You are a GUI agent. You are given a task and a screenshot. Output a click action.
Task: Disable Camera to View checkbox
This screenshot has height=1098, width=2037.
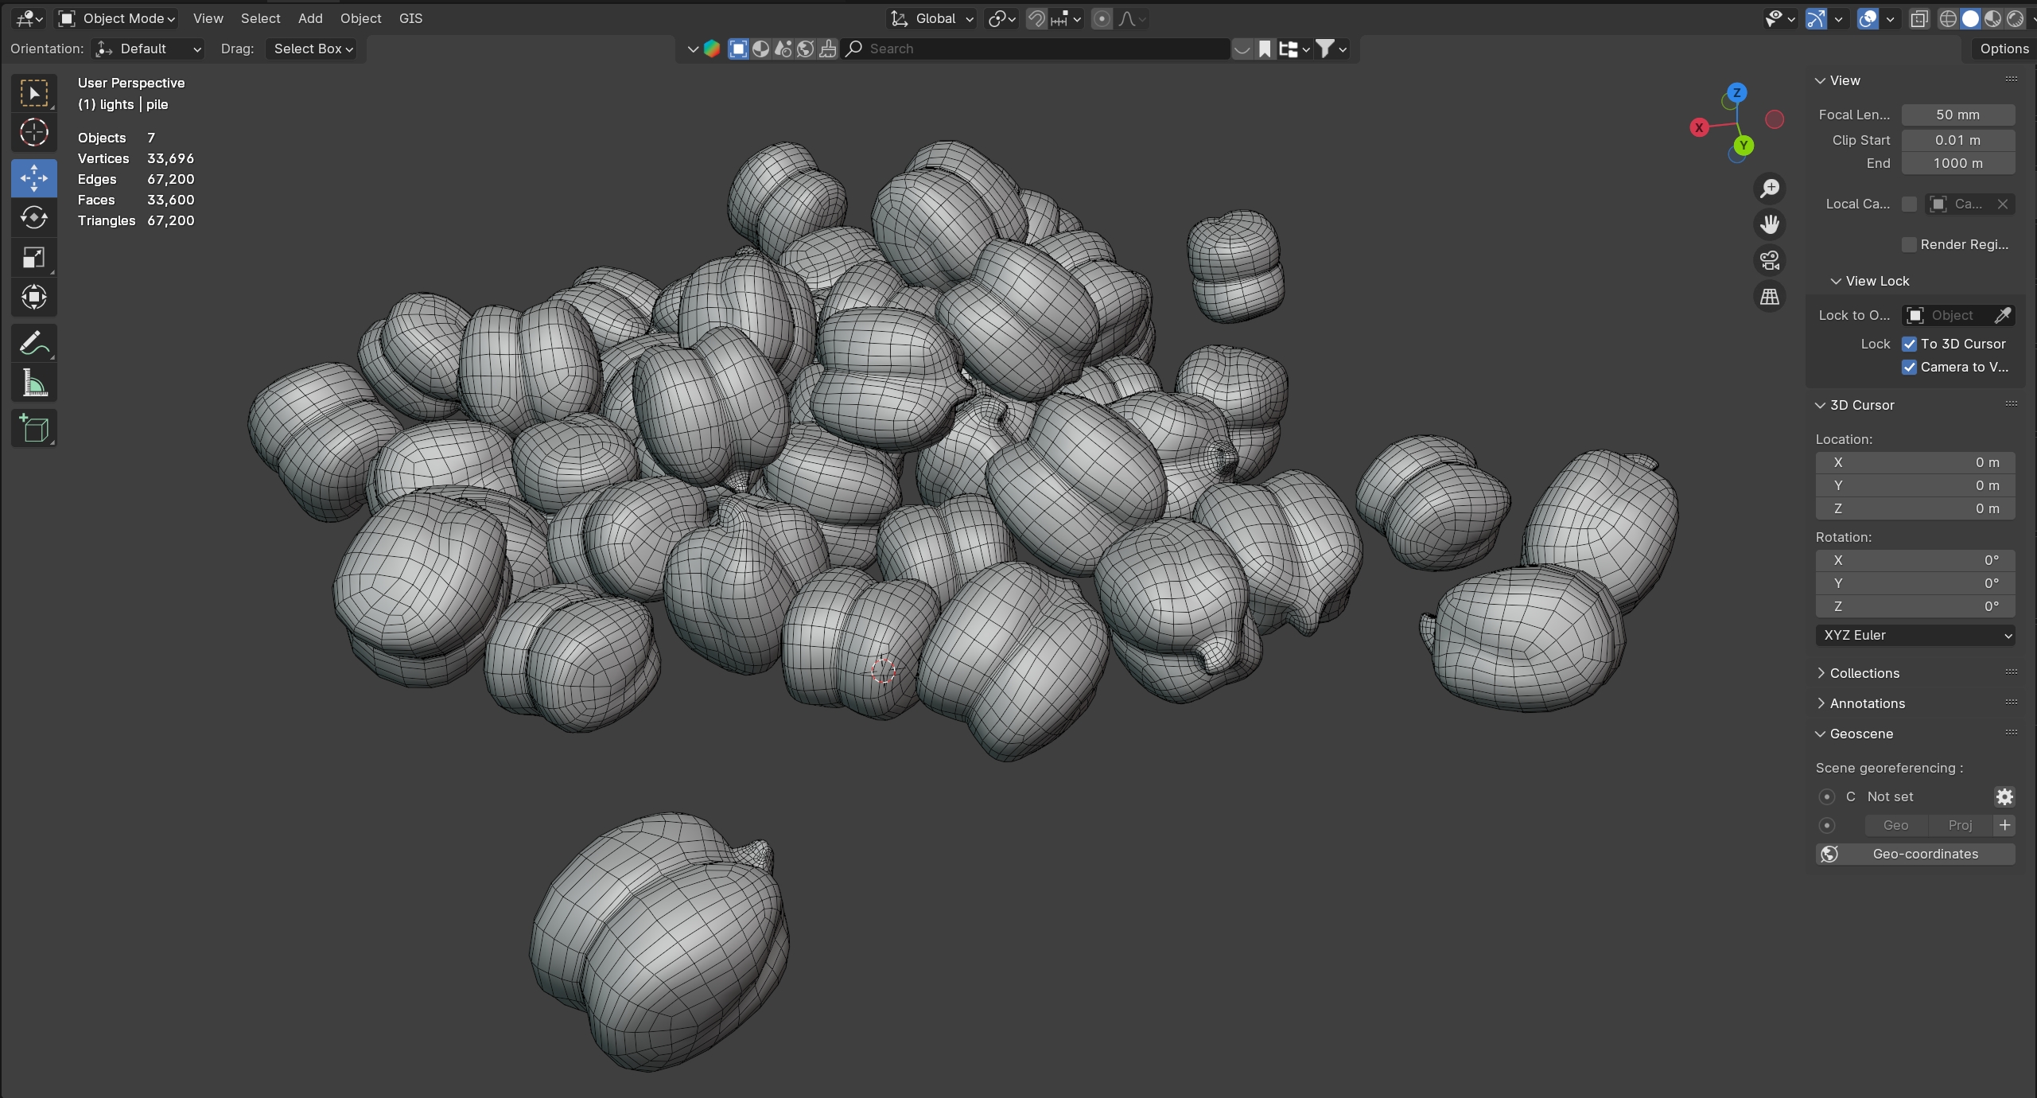tap(1909, 367)
